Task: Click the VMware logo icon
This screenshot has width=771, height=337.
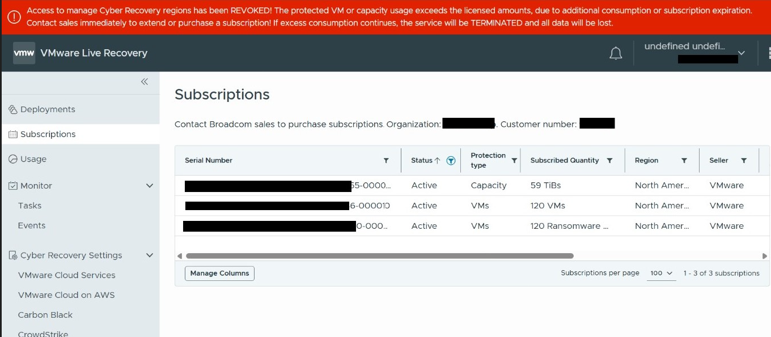Action: [x=24, y=53]
